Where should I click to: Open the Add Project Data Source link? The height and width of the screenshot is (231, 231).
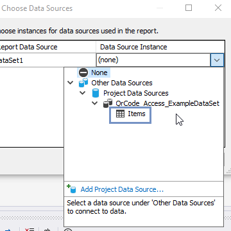[122, 189]
